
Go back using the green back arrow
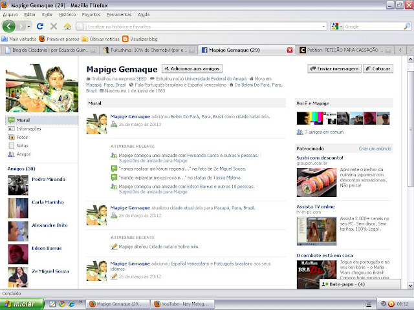pyautogui.click(x=8, y=26)
